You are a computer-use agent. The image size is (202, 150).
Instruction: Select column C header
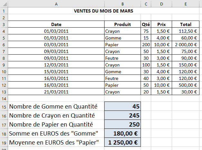(x=146, y=4)
